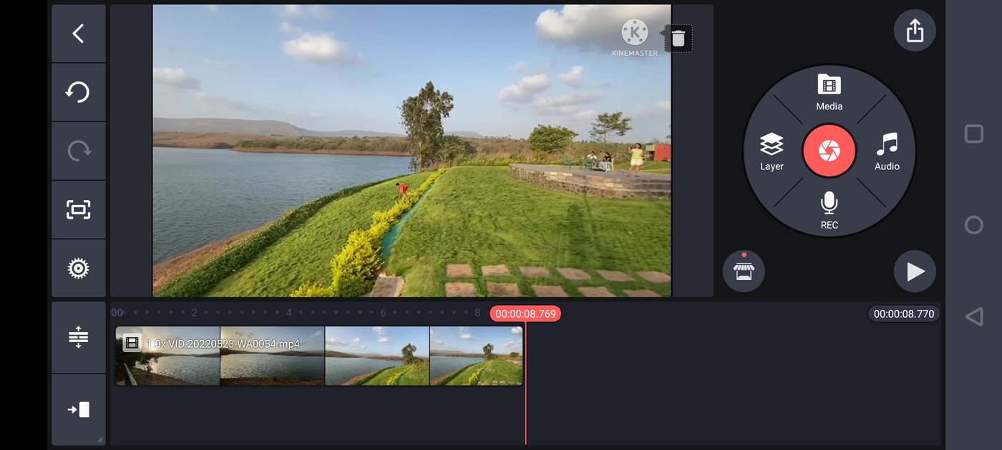This screenshot has width=1002, height=450.
Task: Tap the back arrow to exit editor
Action: coord(78,34)
